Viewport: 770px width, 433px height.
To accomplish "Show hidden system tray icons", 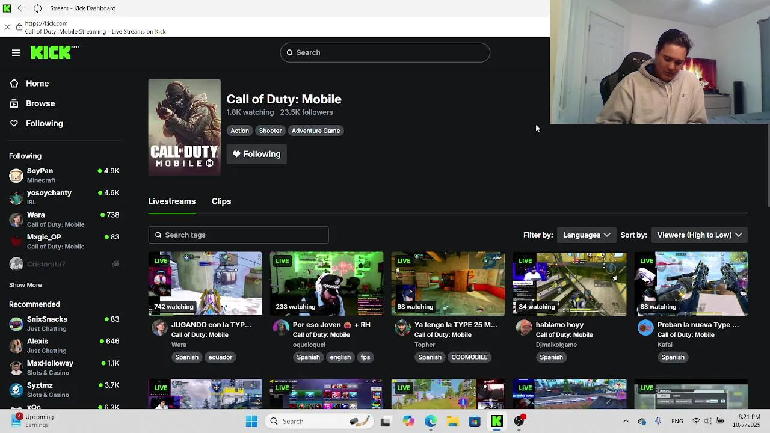I will (626, 422).
